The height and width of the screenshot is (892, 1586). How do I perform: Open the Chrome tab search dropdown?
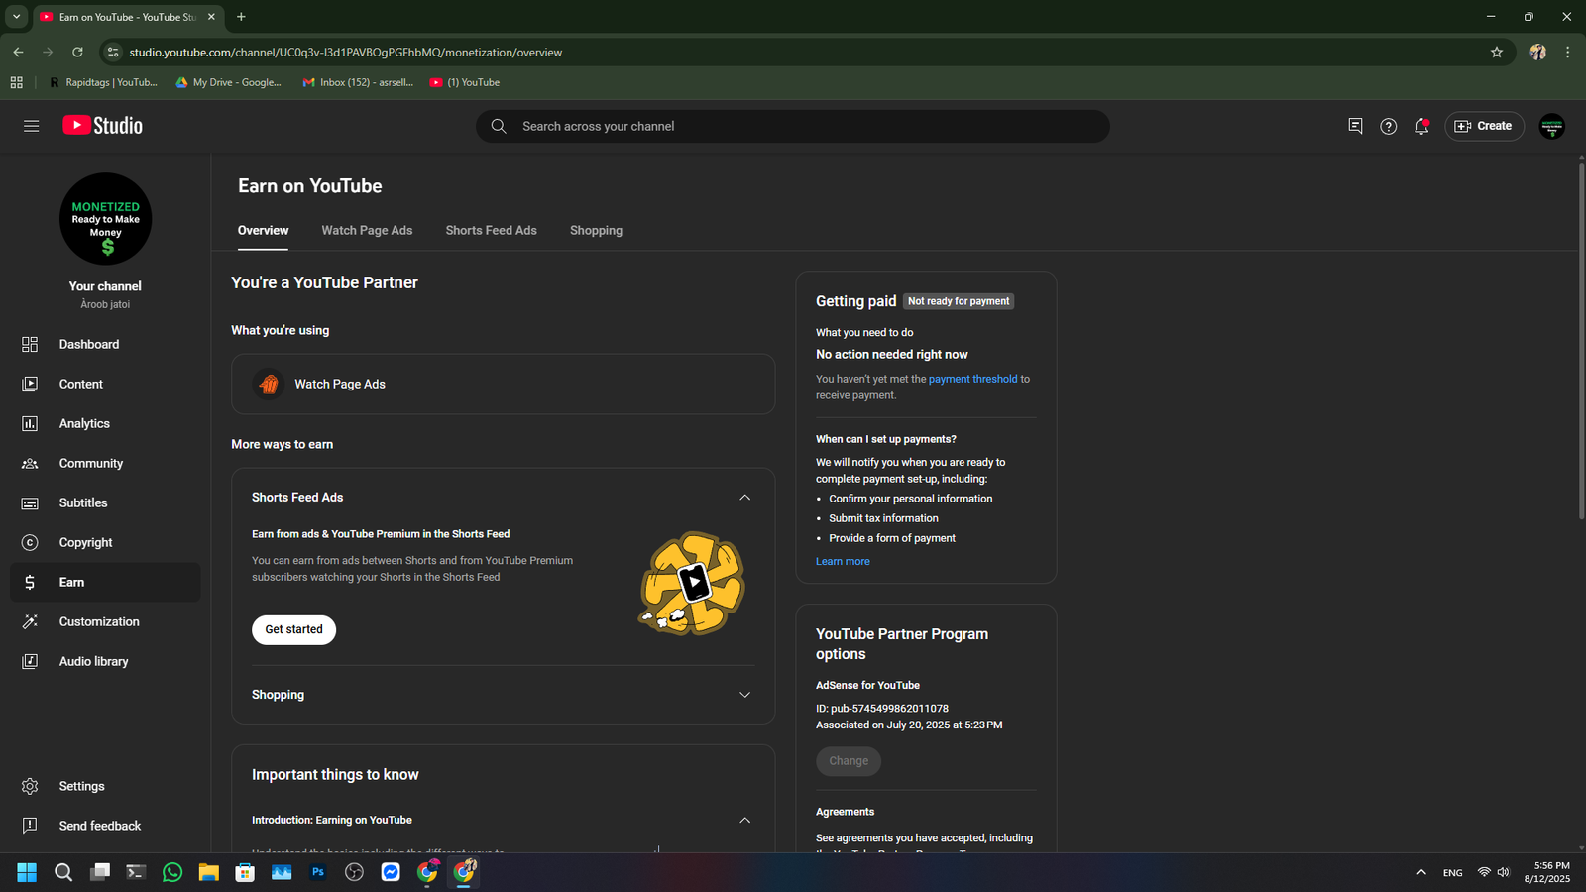[16, 17]
